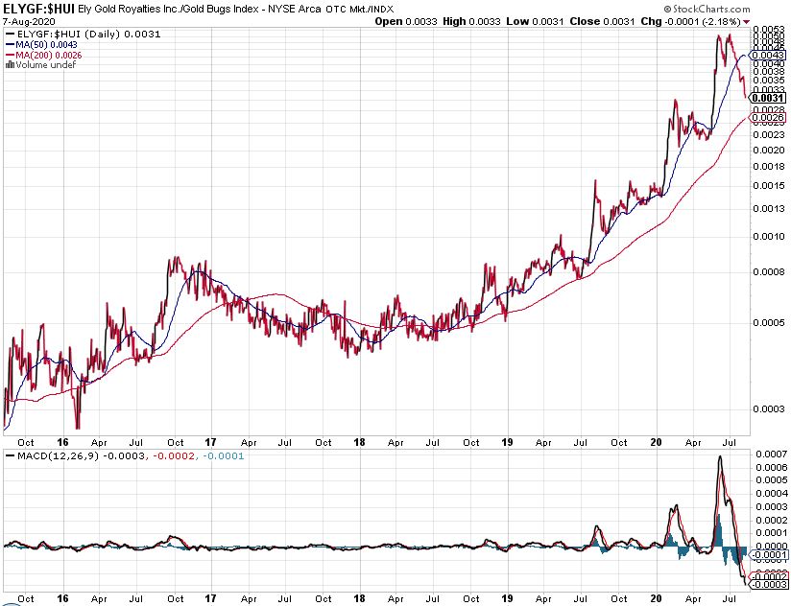The width and height of the screenshot is (791, 606).
Task: Click the 0.0020 price axis label
Action: pos(769,151)
